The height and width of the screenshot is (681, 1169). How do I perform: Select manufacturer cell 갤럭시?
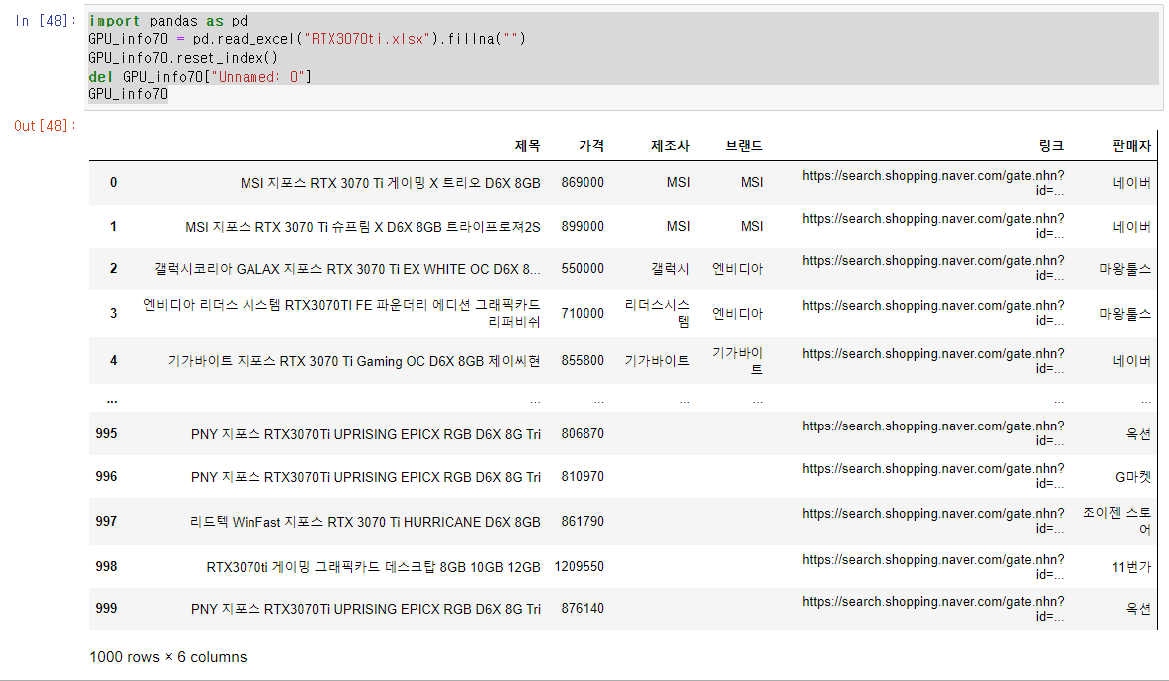coord(670,269)
